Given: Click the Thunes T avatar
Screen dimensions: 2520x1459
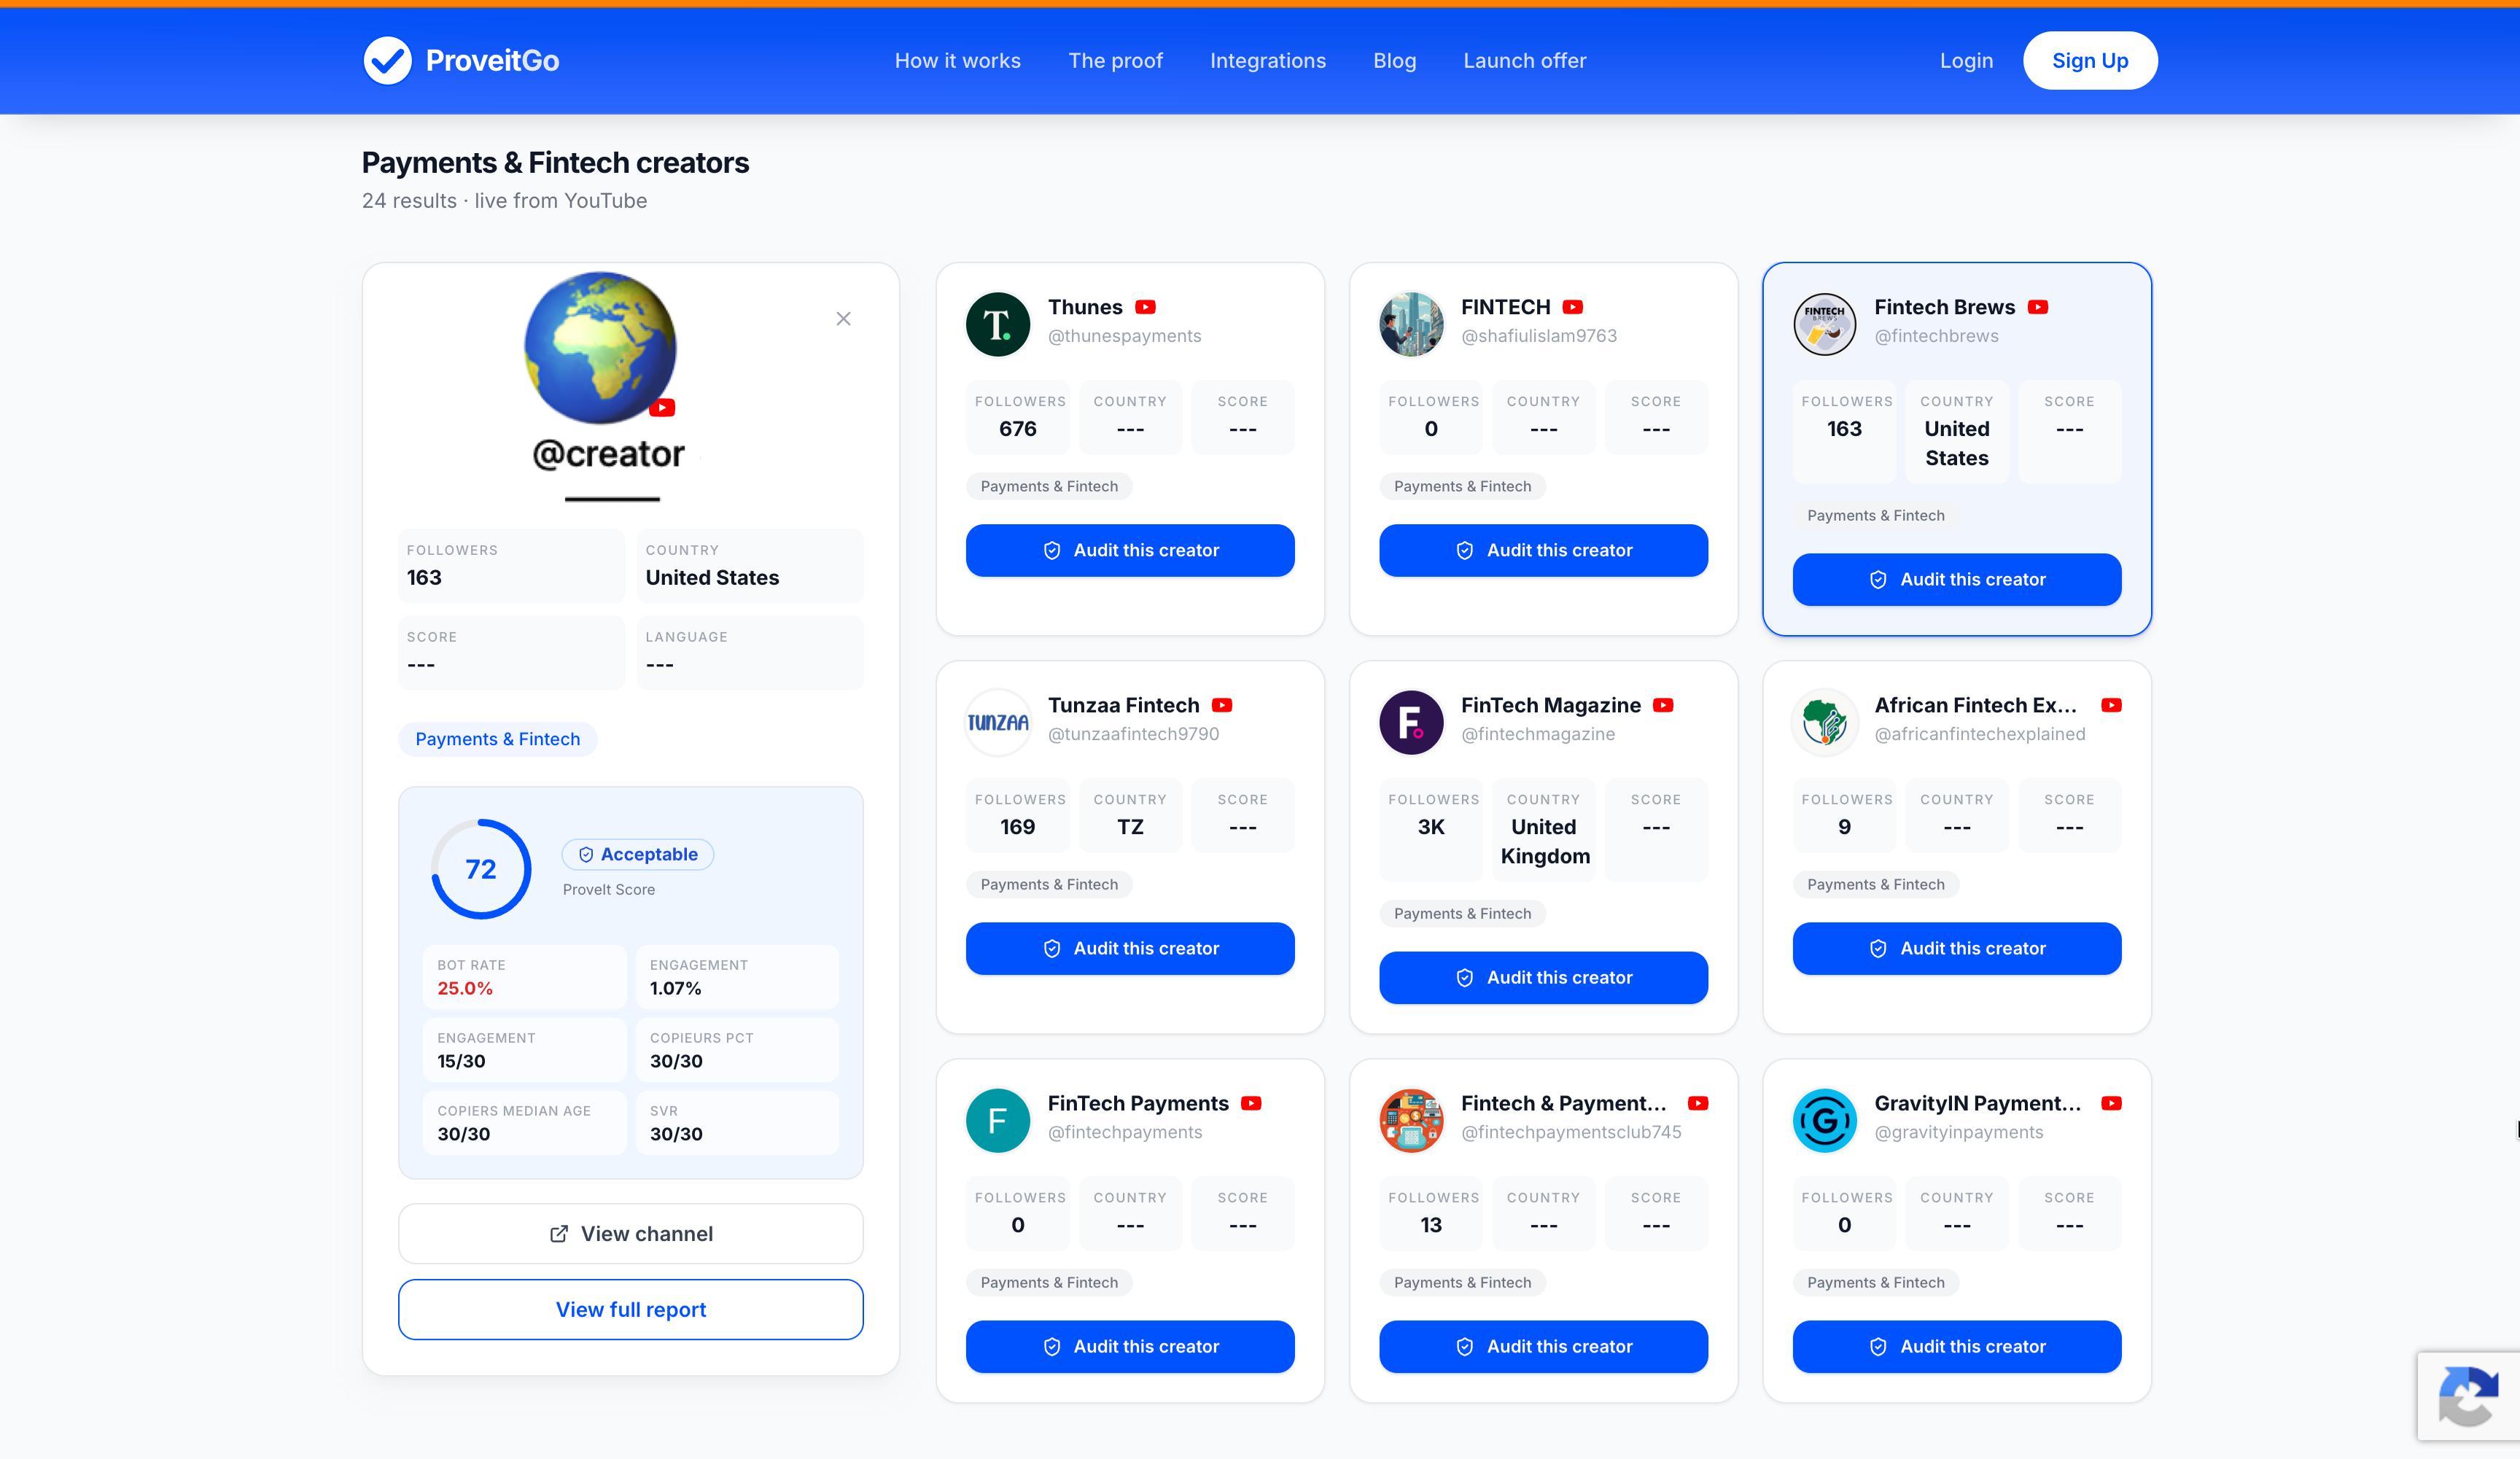Looking at the screenshot, I should coord(998,324).
